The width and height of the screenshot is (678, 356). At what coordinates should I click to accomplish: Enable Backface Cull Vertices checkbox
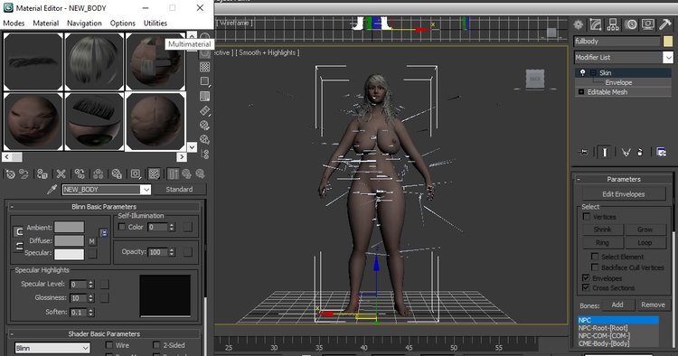click(595, 267)
